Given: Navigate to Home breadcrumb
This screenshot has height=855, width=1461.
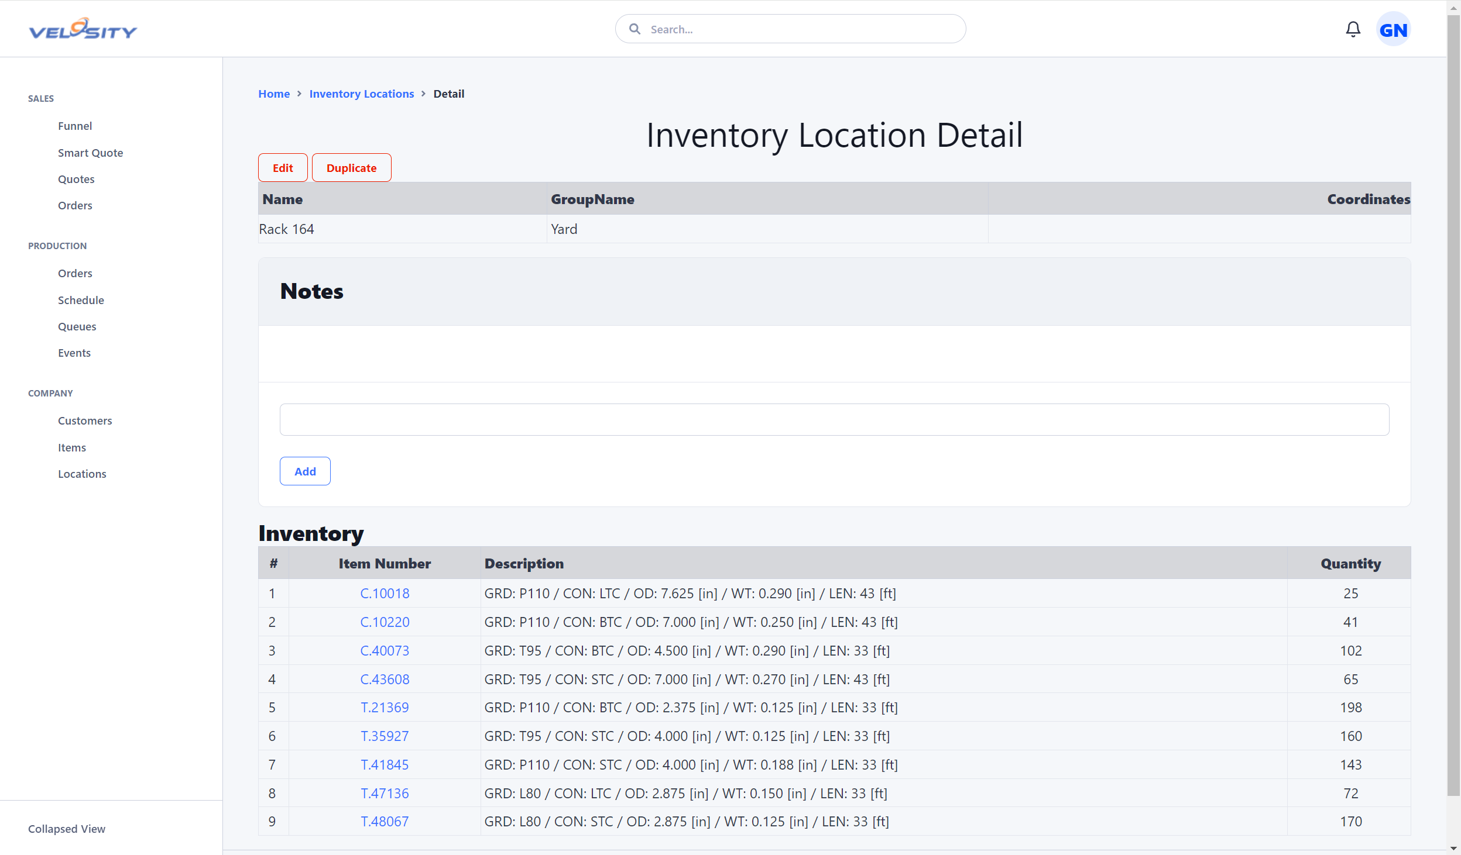Looking at the screenshot, I should point(274,94).
